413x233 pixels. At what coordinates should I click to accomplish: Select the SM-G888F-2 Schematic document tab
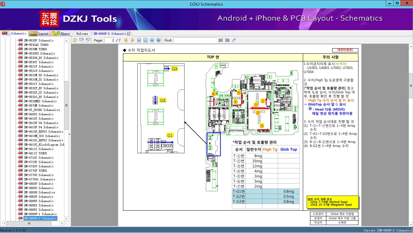click(x=110, y=34)
